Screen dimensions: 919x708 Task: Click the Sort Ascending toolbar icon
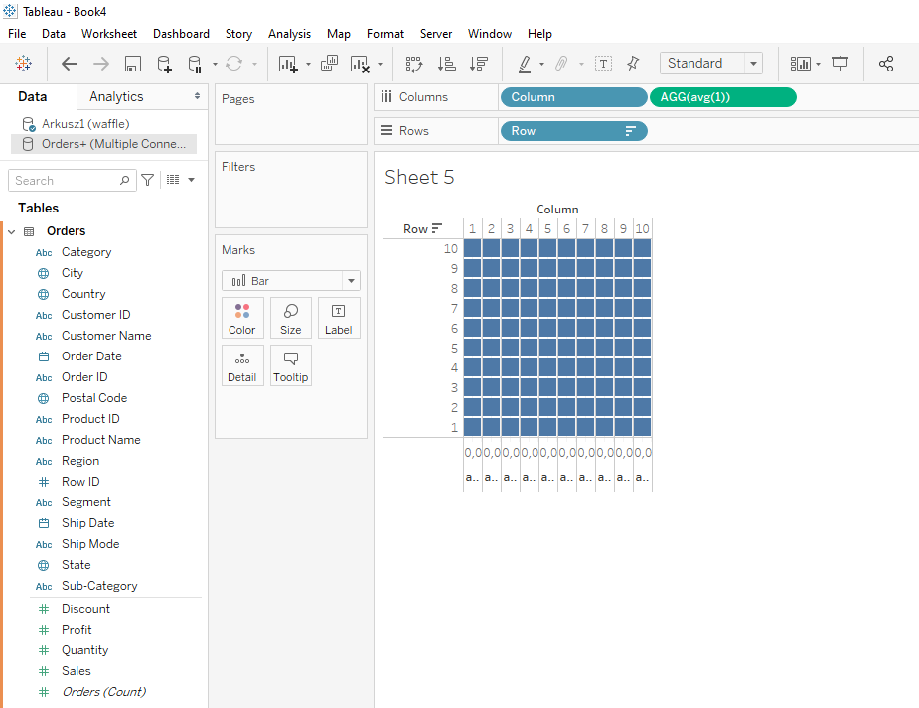click(447, 64)
